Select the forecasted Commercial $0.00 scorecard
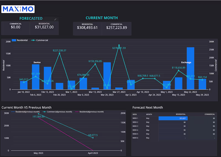The image size is (221, 157). [15, 28]
